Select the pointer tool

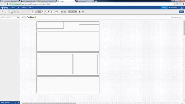pyautogui.click(x=49, y=12)
